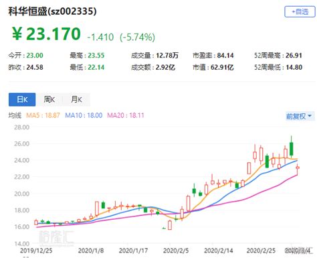
Task: Click the 2020/2/25 date axis label
Action: coord(261,251)
